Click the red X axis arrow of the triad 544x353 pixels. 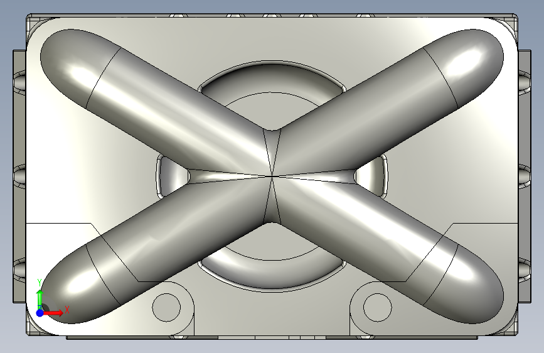coord(53,313)
